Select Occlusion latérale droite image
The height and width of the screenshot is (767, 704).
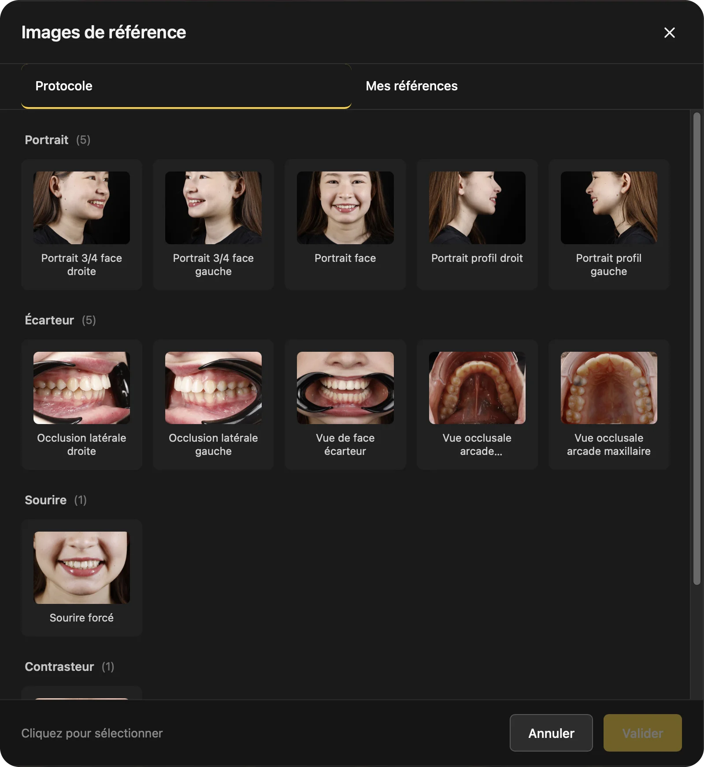point(82,404)
